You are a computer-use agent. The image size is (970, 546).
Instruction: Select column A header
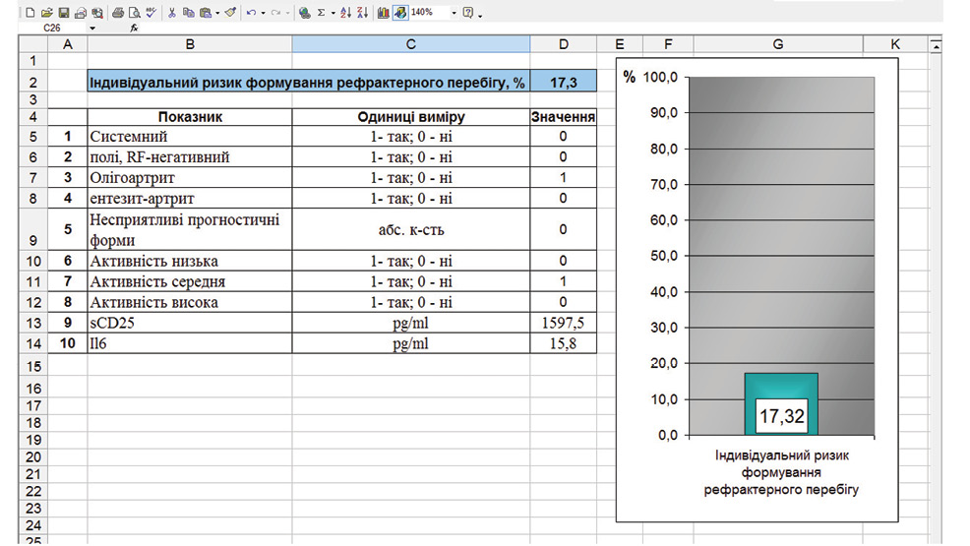pyautogui.click(x=68, y=44)
